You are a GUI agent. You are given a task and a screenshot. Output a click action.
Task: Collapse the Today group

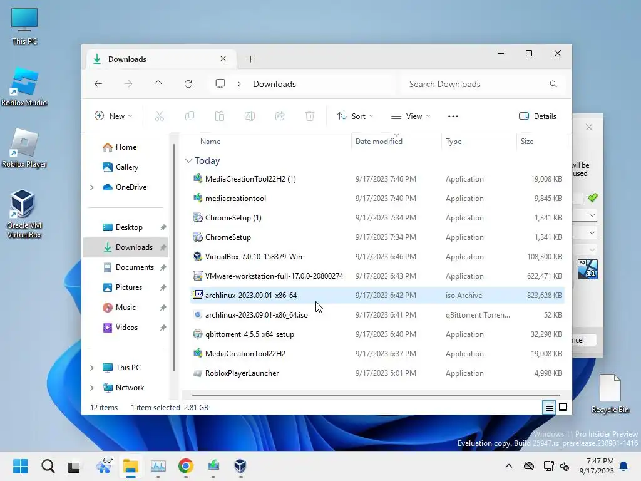188,161
